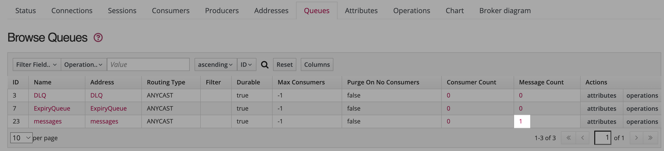The width and height of the screenshot is (664, 151).
Task: Open the Operation dropdown
Action: pos(83,65)
